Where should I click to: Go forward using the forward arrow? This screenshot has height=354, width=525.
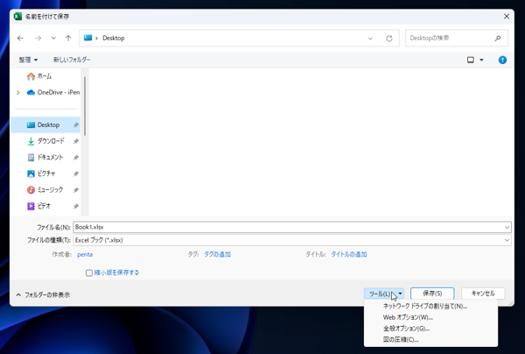point(38,39)
